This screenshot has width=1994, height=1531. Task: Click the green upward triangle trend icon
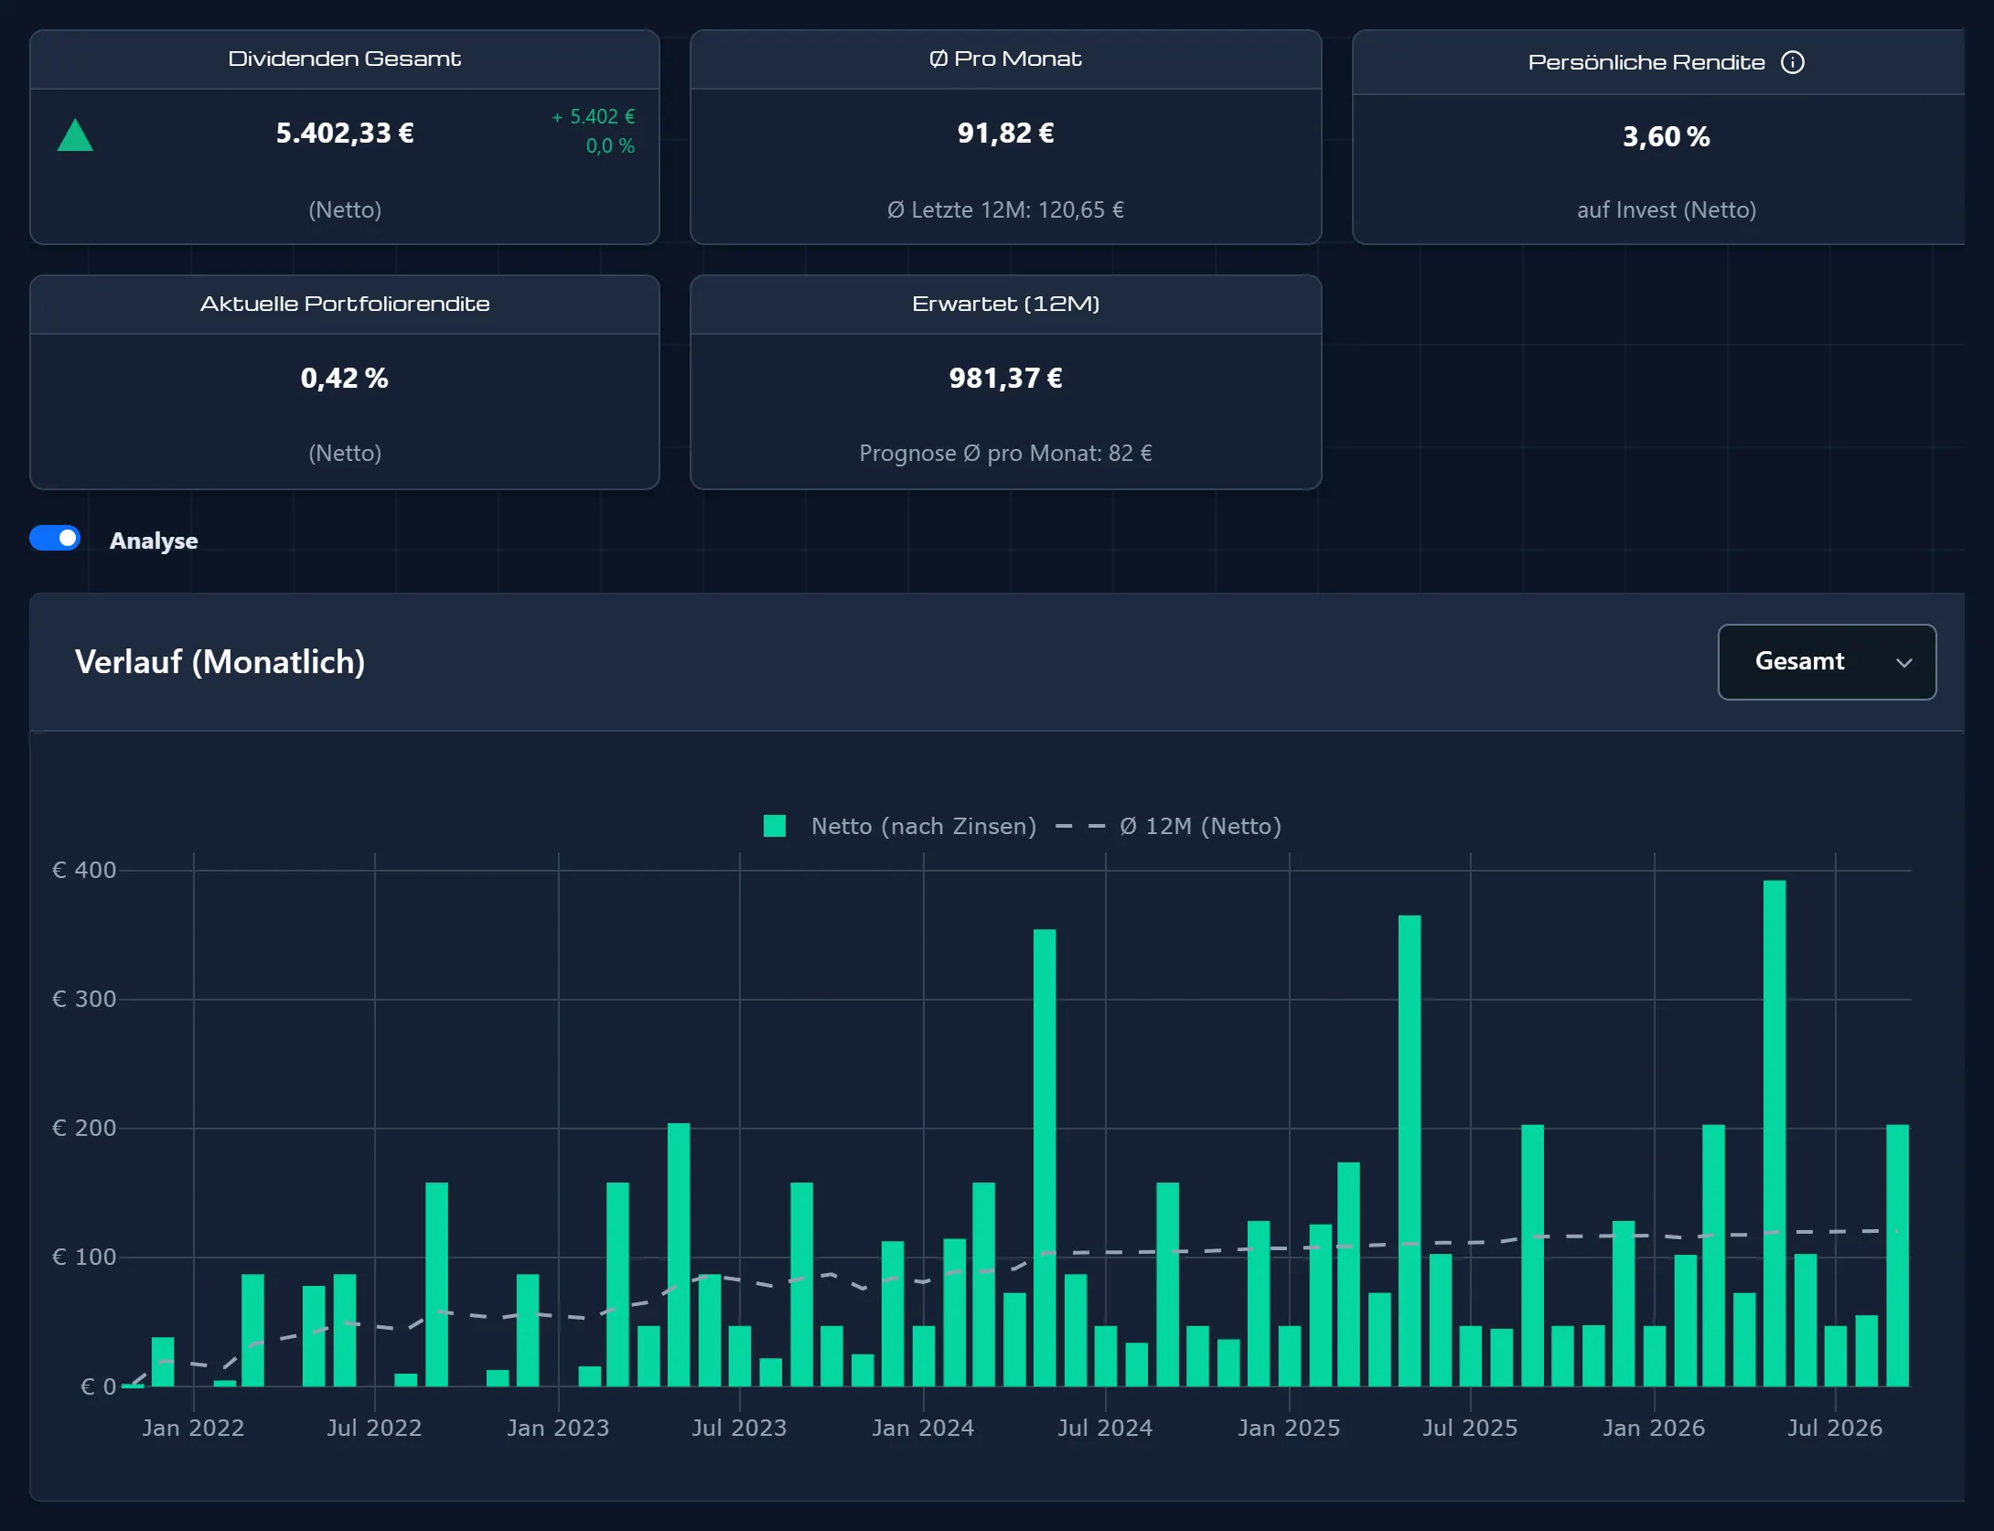pyautogui.click(x=75, y=135)
